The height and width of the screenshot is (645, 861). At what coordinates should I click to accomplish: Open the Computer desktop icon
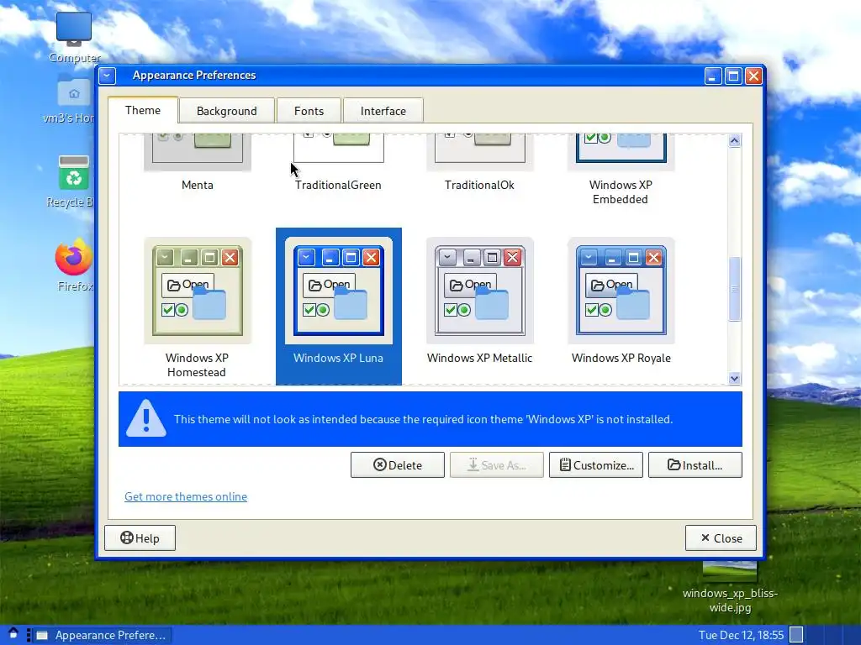pyautogui.click(x=74, y=37)
